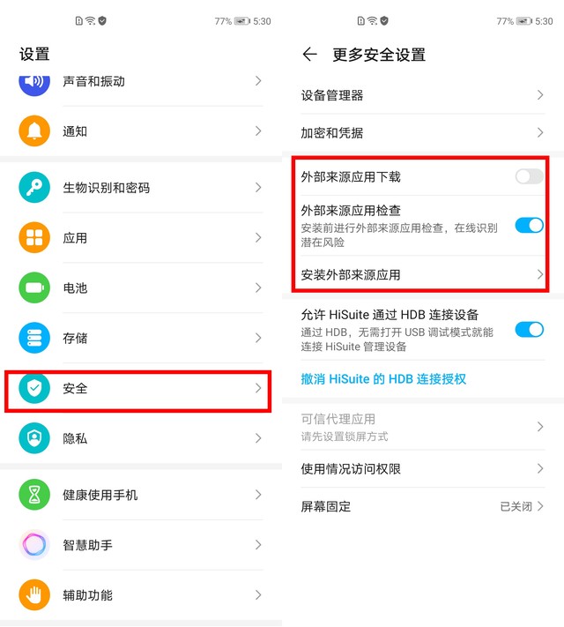Open the biometrics and password key icon
Screen dimensions: 564x627
coord(34,188)
